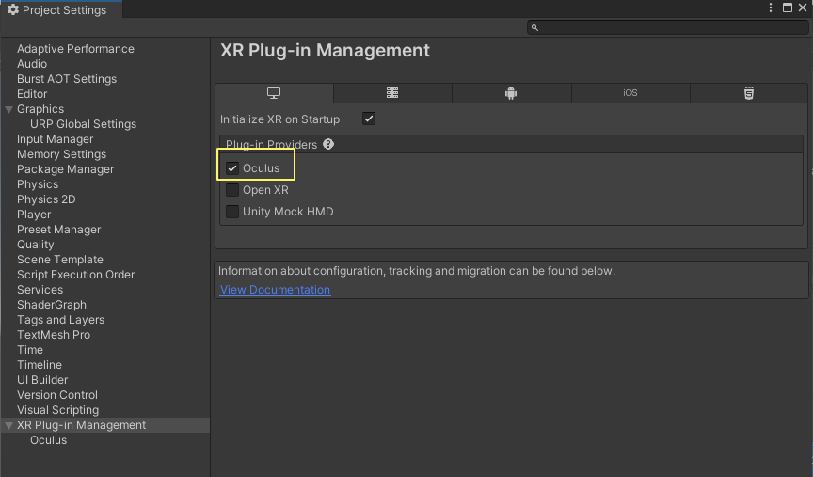Select XR Plug-in Management in sidebar
The height and width of the screenshot is (477, 813).
tap(82, 425)
